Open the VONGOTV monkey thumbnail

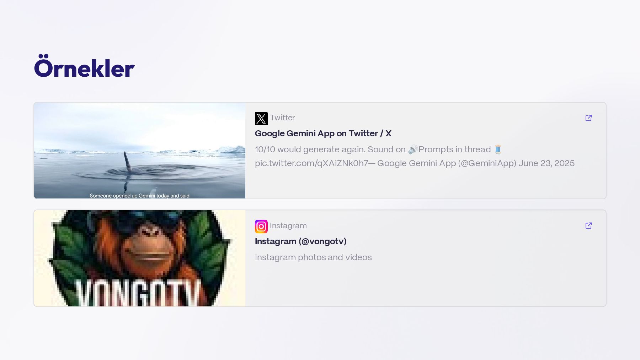coord(140,258)
